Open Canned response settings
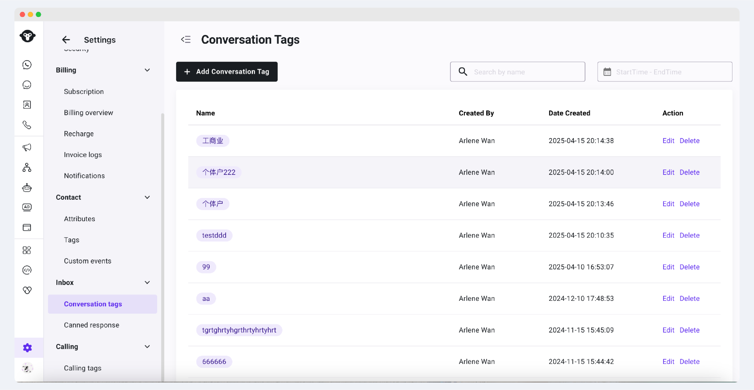This screenshot has height=390, width=754. click(92, 325)
